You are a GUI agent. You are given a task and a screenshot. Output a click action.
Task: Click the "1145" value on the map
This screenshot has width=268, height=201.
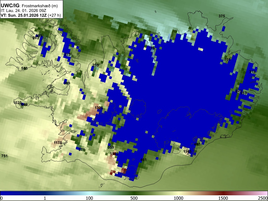click(x=188, y=152)
